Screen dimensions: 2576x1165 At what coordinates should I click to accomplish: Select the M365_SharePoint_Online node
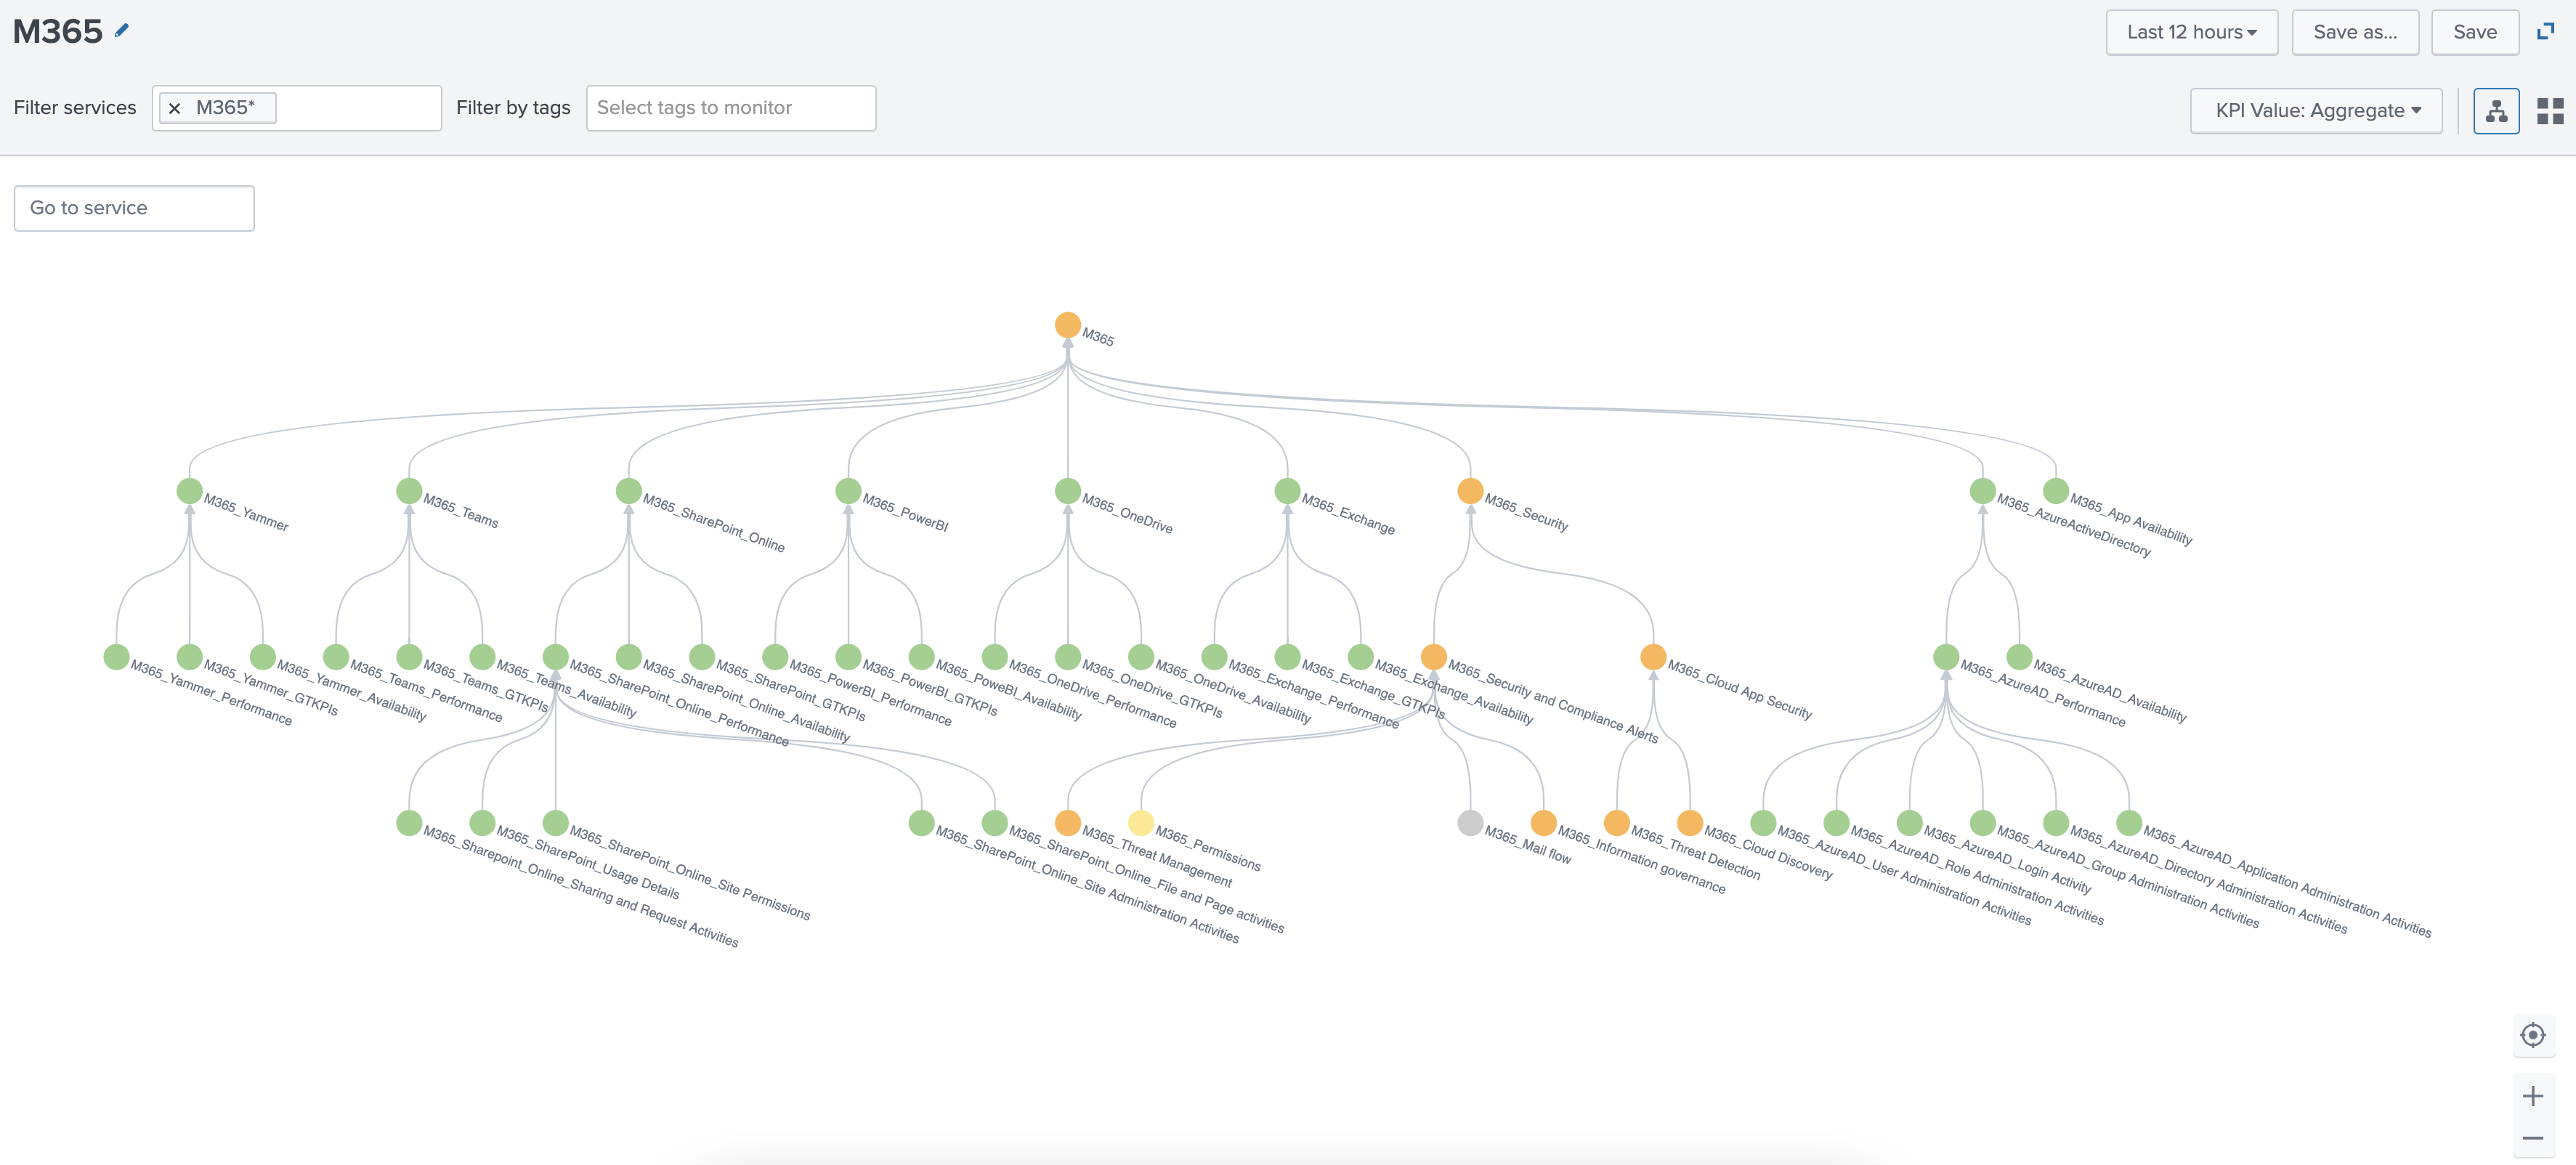[629, 491]
